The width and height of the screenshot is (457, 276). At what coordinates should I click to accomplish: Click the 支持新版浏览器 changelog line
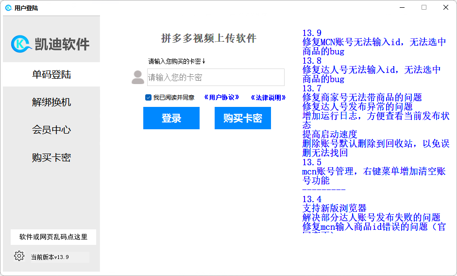click(334, 208)
